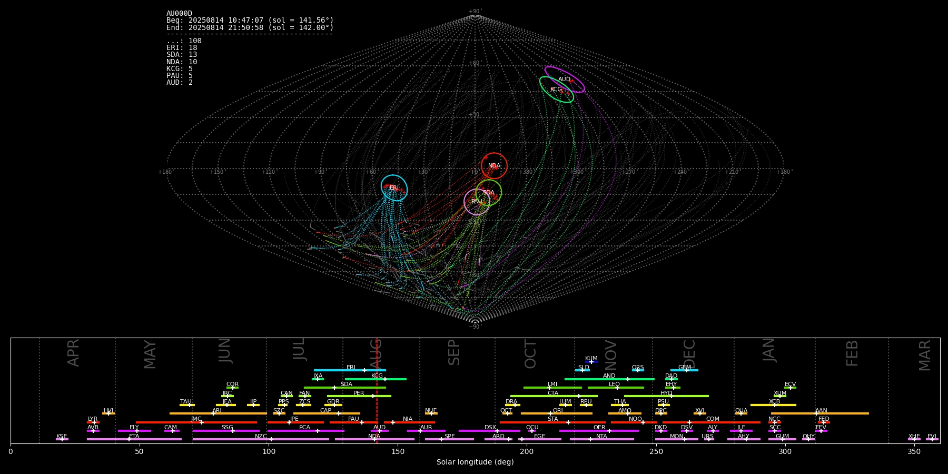Click the URS shower label in the timeline
948x474 pixels.
(x=707, y=437)
